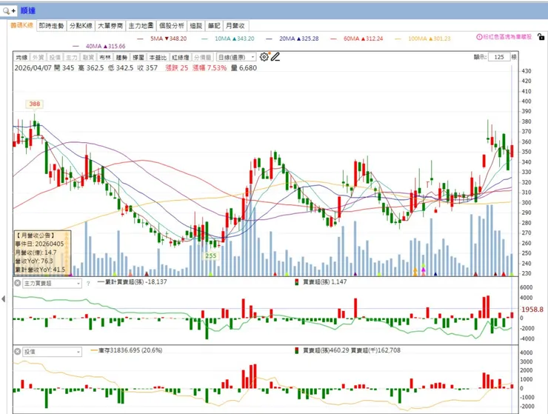The height and width of the screenshot is (414, 548).
Task: Click the 255 low price label
Action: coord(211,256)
